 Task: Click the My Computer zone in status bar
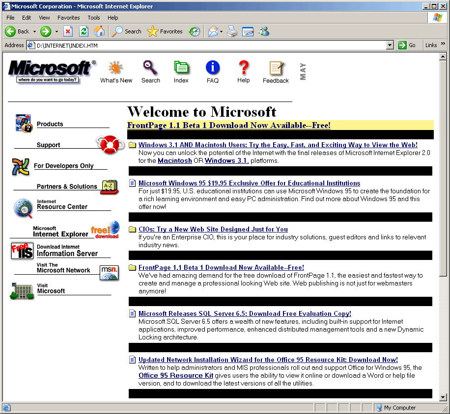point(396,408)
